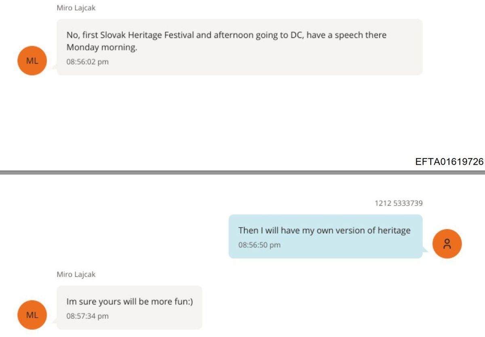This screenshot has height=337, width=485.
Task: Click the 08:57:34 pm timestamp
Action: (87, 316)
